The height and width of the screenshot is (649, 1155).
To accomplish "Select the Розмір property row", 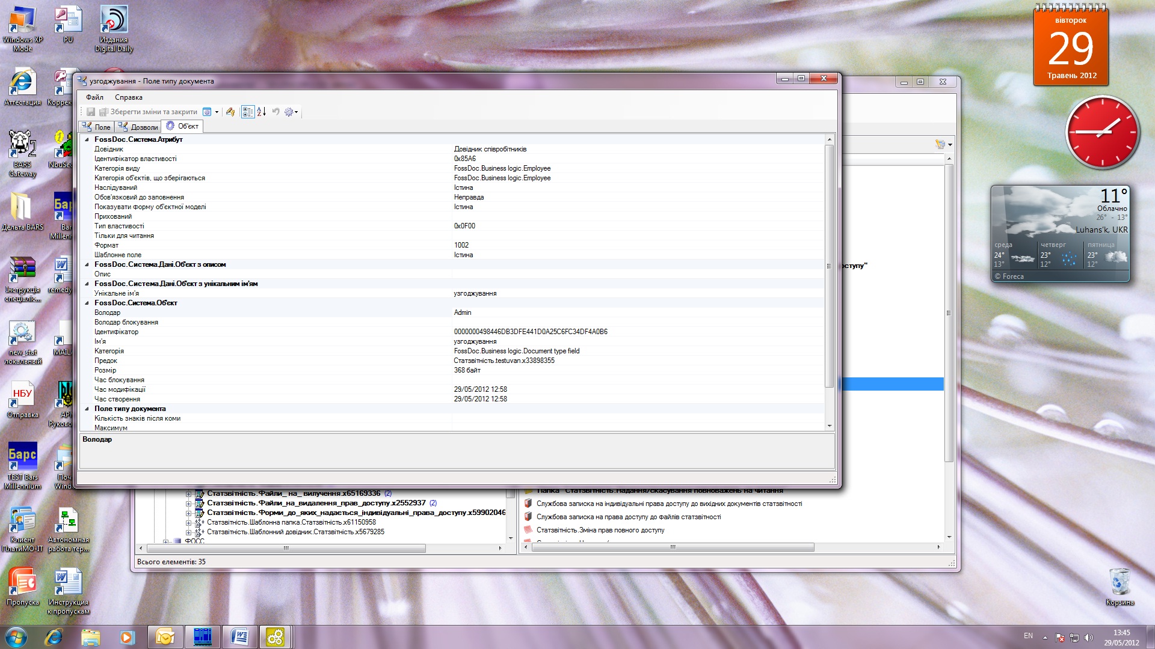I will click(452, 370).
